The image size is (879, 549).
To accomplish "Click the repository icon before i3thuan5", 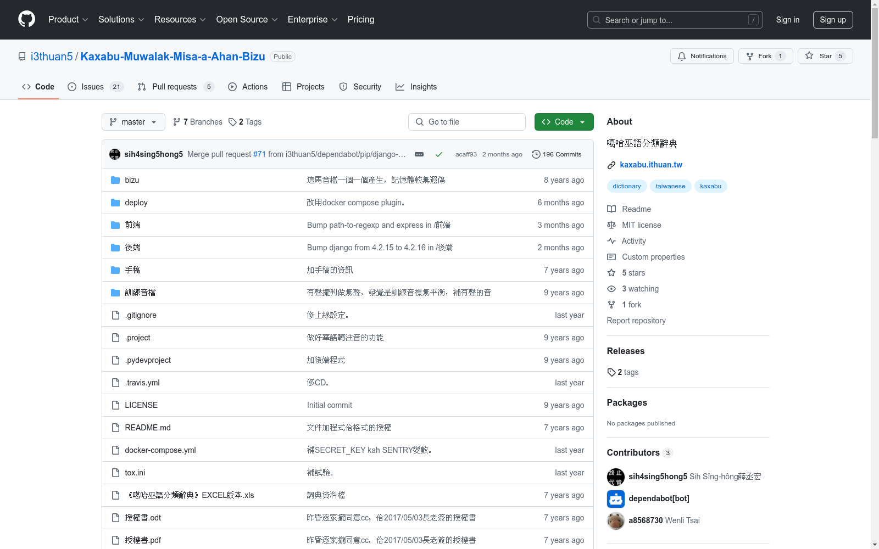I will tap(22, 57).
